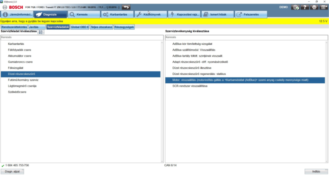Screen dimensions: 329x175
Task: Switch to the Keresés tab
Action: [x=84, y=14]
